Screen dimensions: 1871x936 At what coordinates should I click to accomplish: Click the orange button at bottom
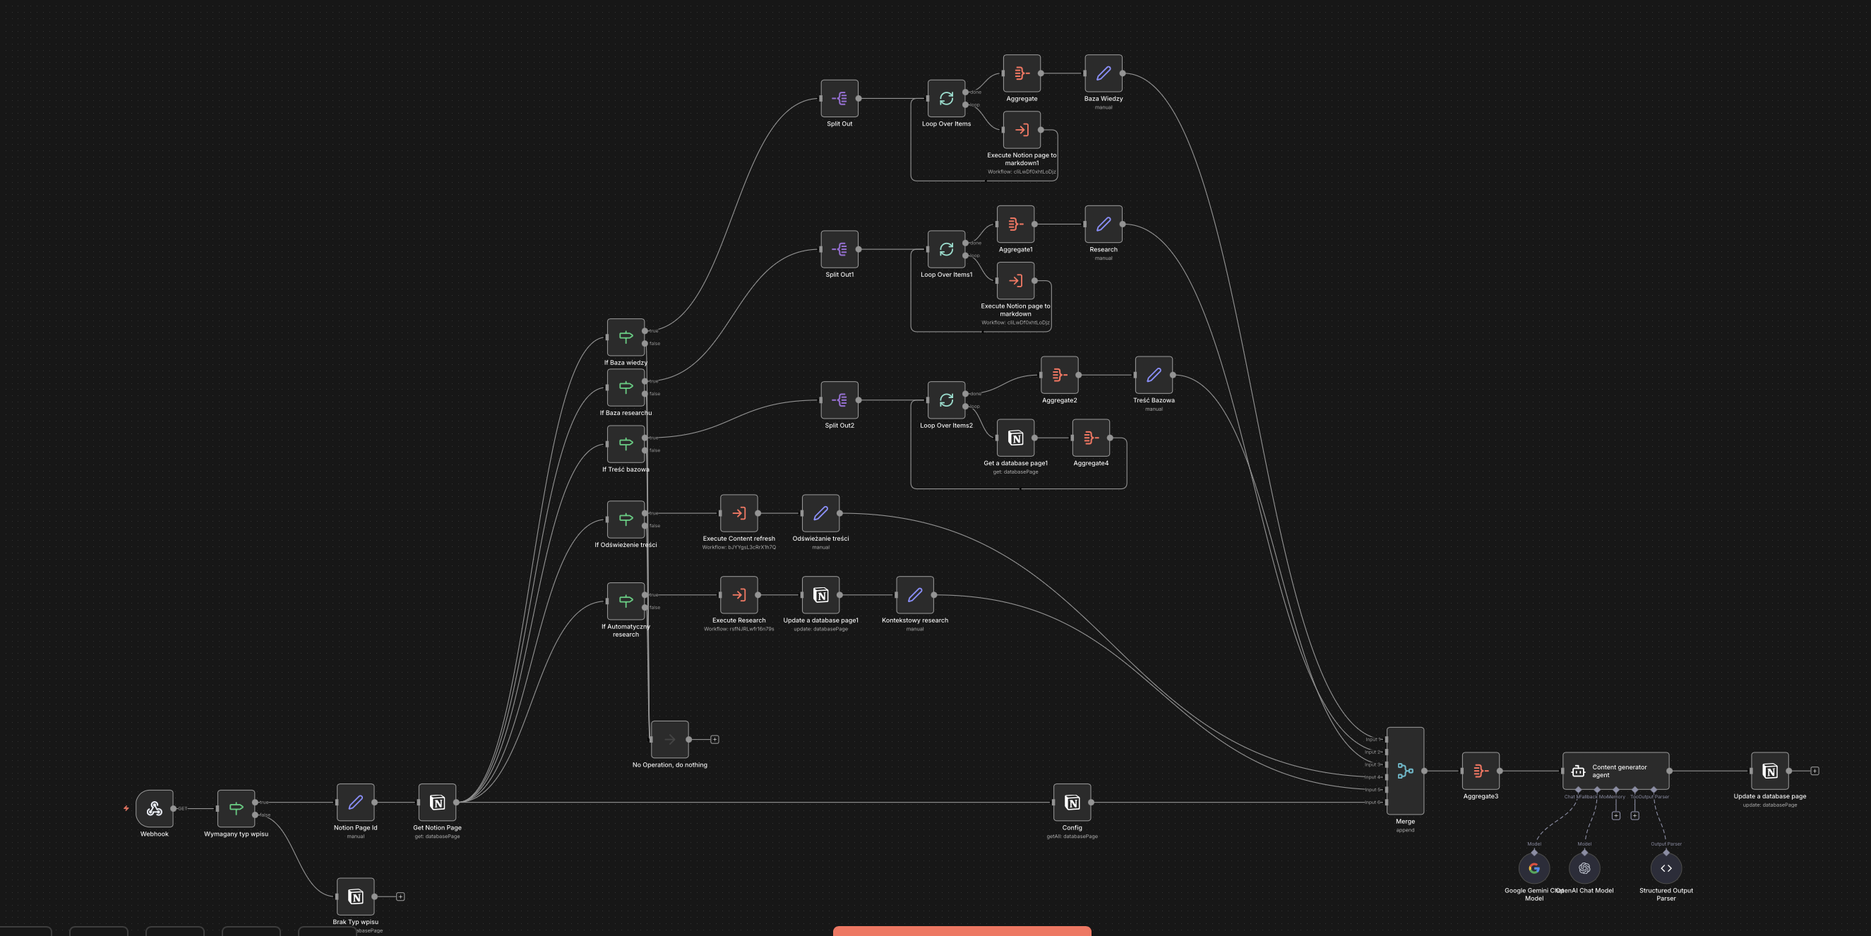point(962,931)
